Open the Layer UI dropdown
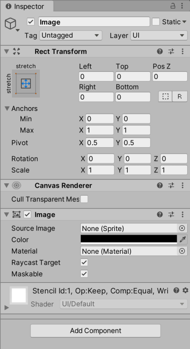190x349 pixels. (159, 35)
